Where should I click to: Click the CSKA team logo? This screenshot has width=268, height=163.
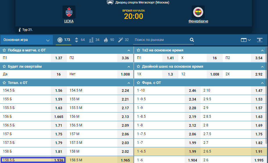click(69, 12)
